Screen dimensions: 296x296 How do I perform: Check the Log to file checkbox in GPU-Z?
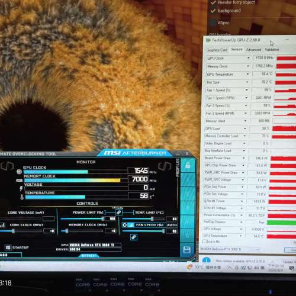tap(205, 242)
